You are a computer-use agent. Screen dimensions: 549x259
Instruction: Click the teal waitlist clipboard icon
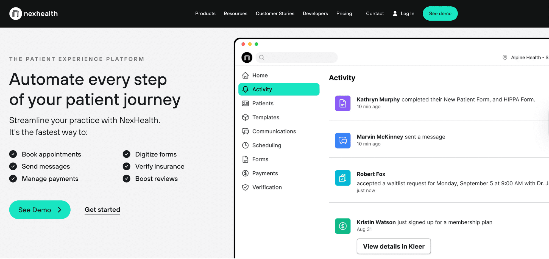pos(342,178)
